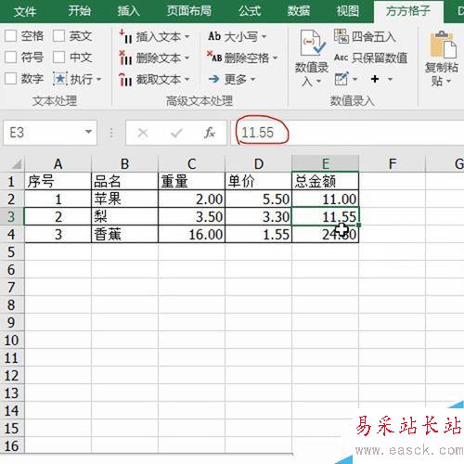Click the 执行 star icon
This screenshot has width=464, height=464.
coord(60,79)
